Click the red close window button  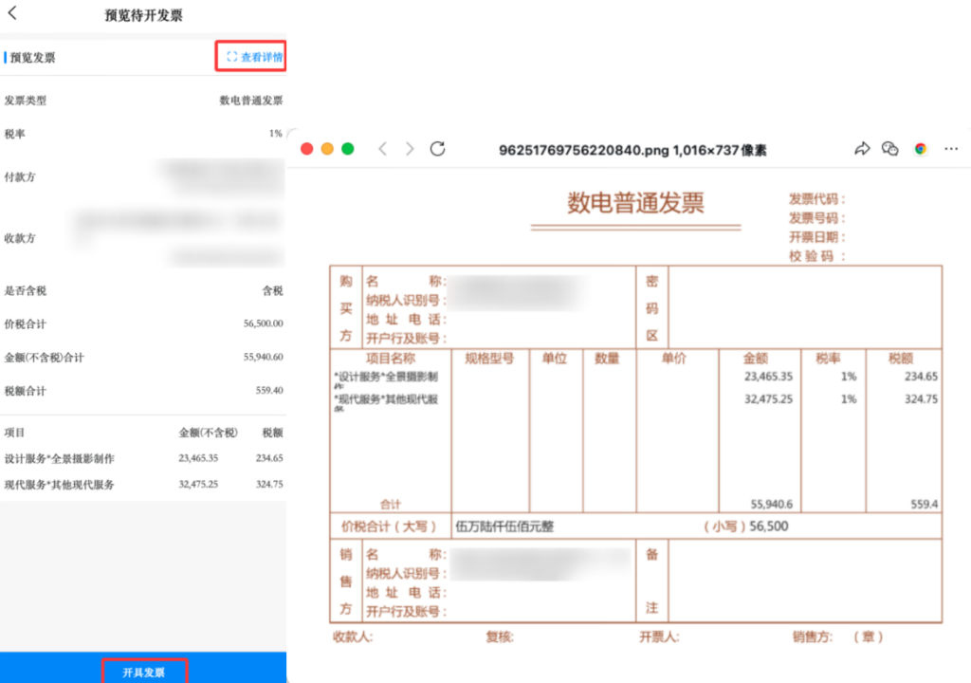(306, 149)
